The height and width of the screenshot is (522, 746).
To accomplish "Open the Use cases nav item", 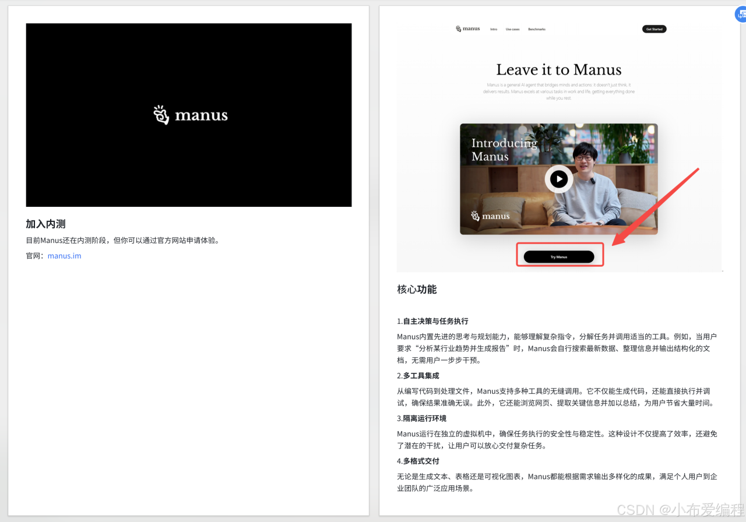I will click(512, 29).
